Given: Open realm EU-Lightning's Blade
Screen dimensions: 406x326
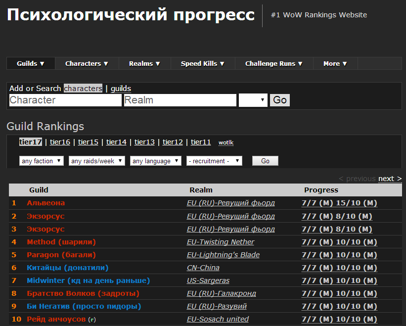Looking at the screenshot, I should (223, 255).
